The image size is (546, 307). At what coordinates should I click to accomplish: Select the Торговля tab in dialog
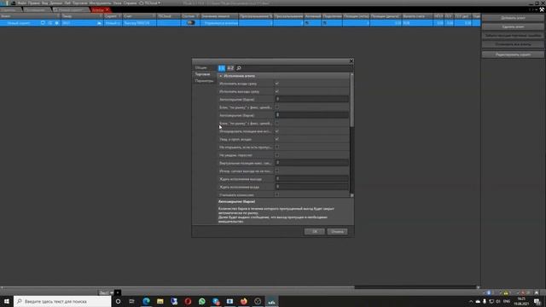202,74
